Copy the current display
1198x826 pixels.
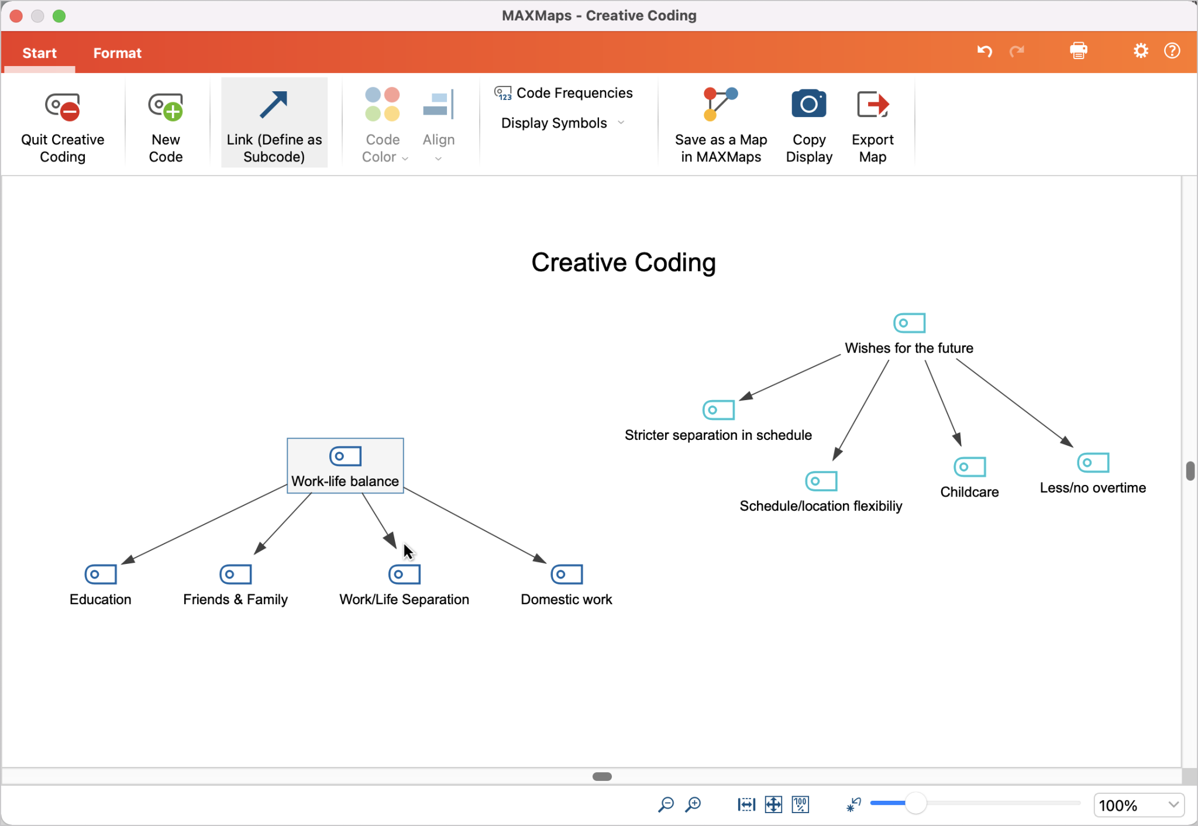(809, 123)
